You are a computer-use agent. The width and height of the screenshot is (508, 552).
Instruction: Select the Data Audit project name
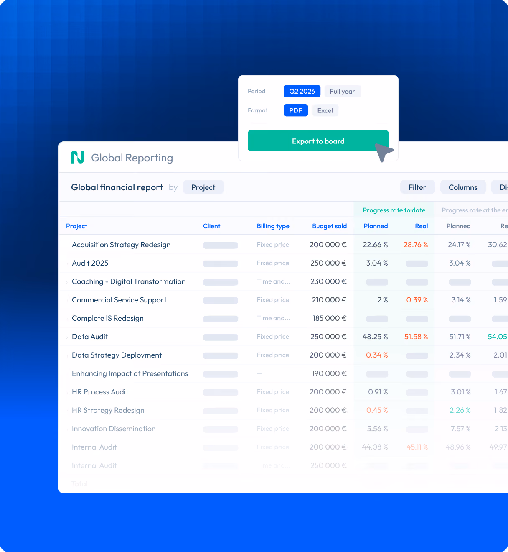(x=90, y=337)
